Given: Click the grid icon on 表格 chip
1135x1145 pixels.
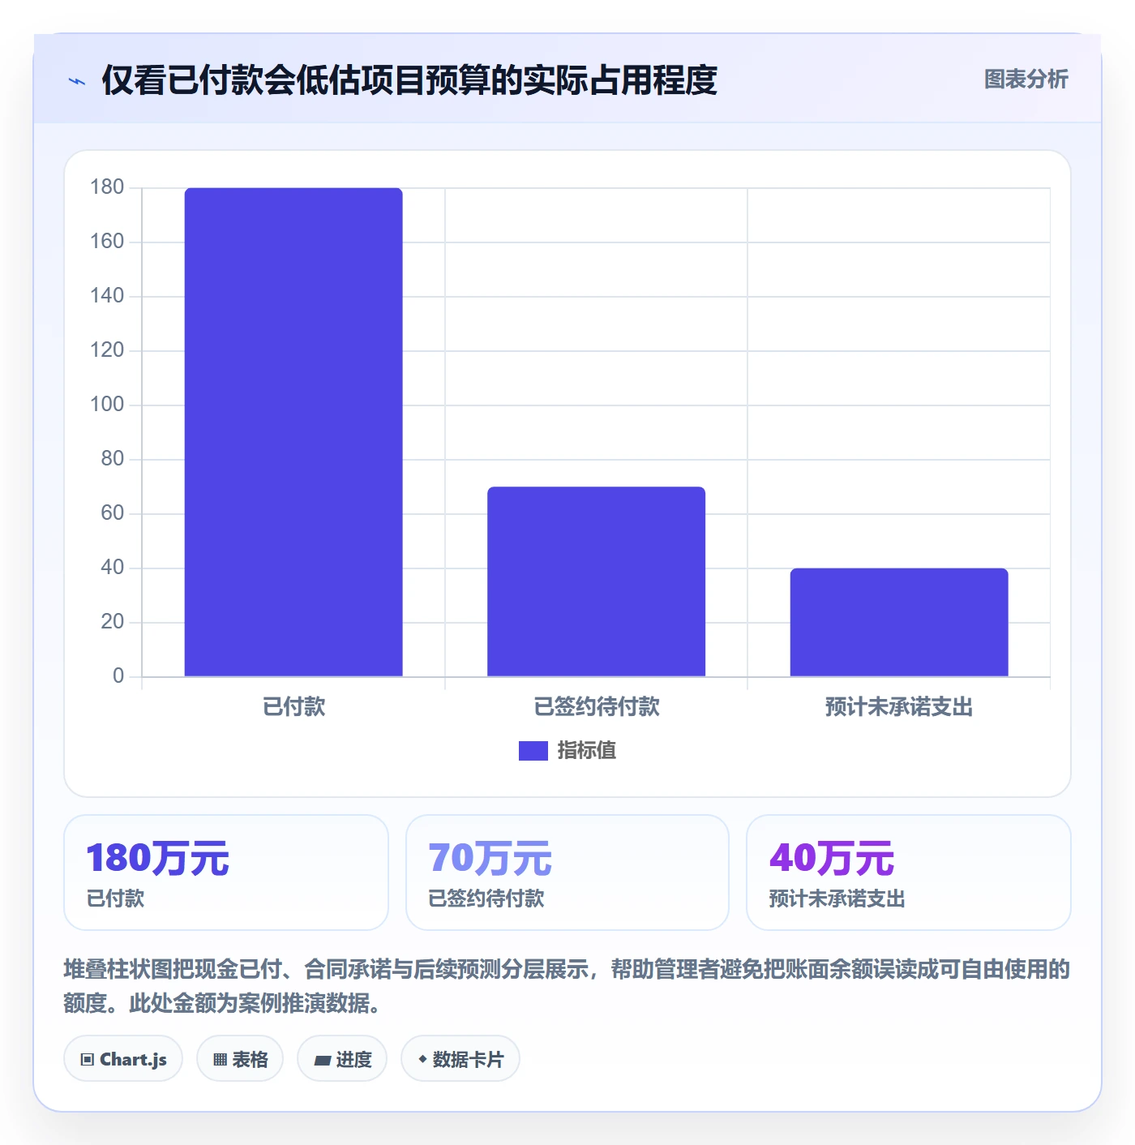Looking at the screenshot, I should point(220,1059).
